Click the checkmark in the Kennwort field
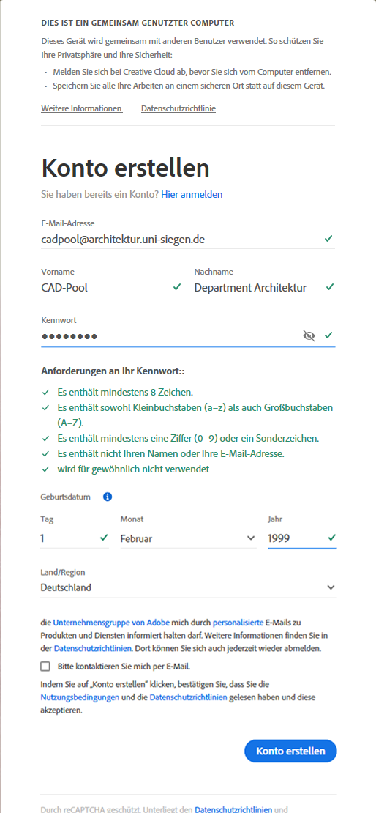This screenshot has height=813, width=376. point(328,335)
